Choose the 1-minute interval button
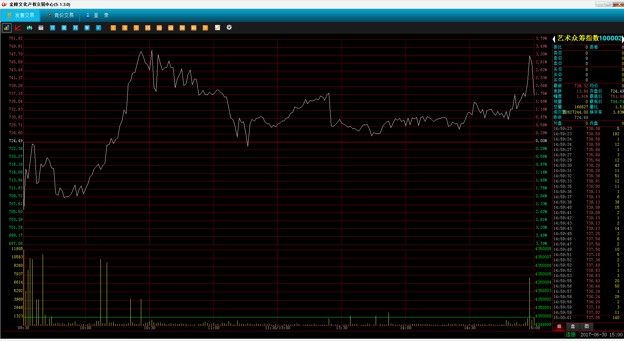 [x=113, y=28]
